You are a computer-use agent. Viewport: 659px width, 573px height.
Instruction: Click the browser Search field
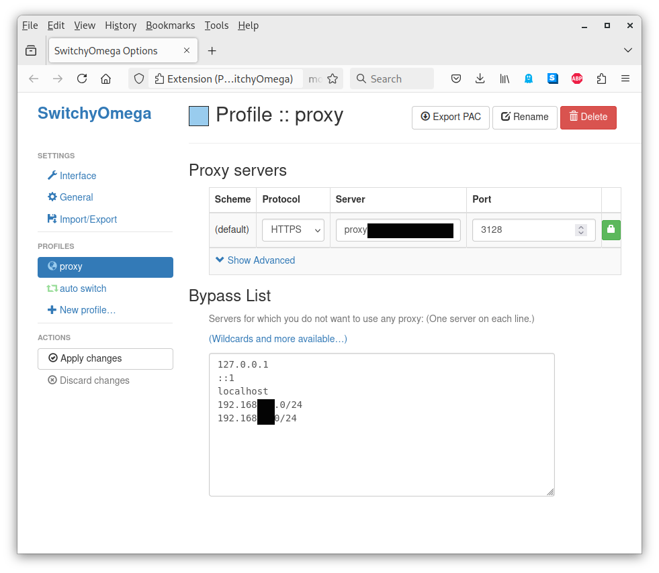[392, 79]
